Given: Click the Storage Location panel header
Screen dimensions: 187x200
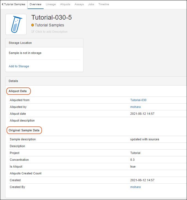Looking at the screenshot, I should click(x=20, y=43).
